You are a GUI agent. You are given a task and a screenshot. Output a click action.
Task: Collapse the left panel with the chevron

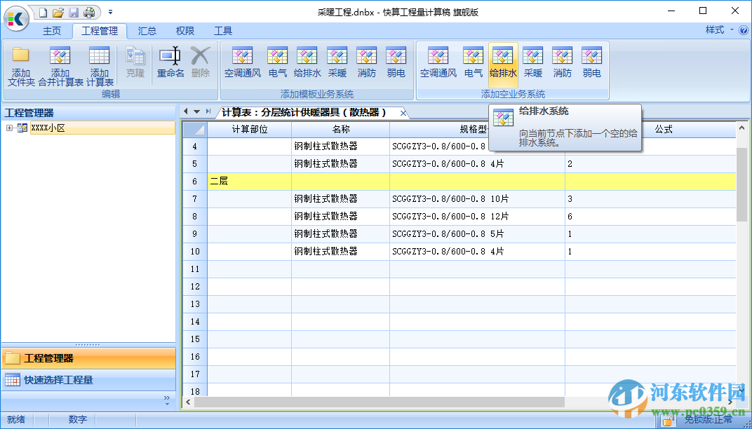(166, 397)
